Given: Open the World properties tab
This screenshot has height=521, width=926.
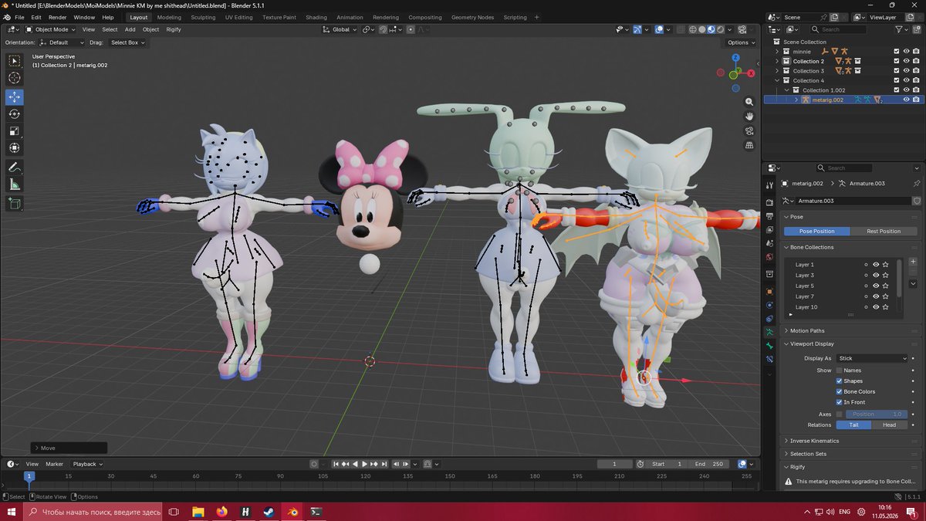Looking at the screenshot, I should pyautogui.click(x=769, y=258).
